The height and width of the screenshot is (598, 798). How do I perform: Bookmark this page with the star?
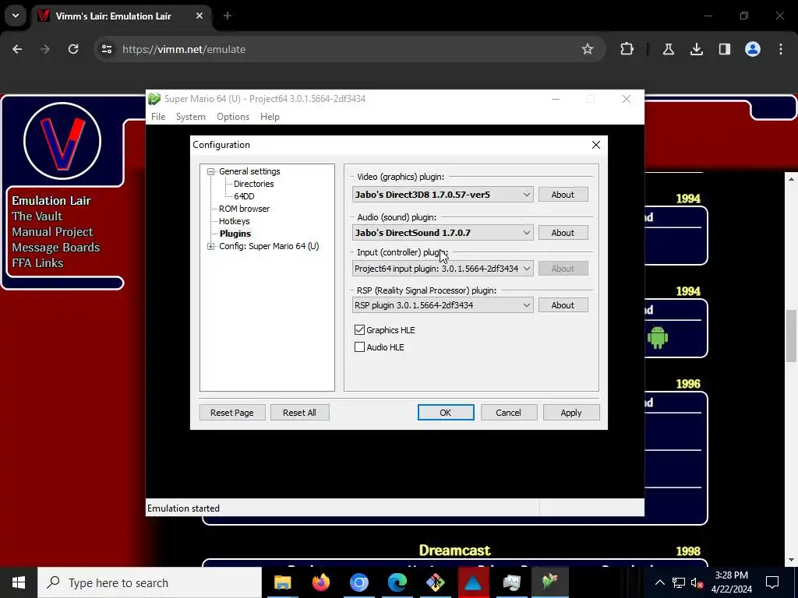point(588,49)
